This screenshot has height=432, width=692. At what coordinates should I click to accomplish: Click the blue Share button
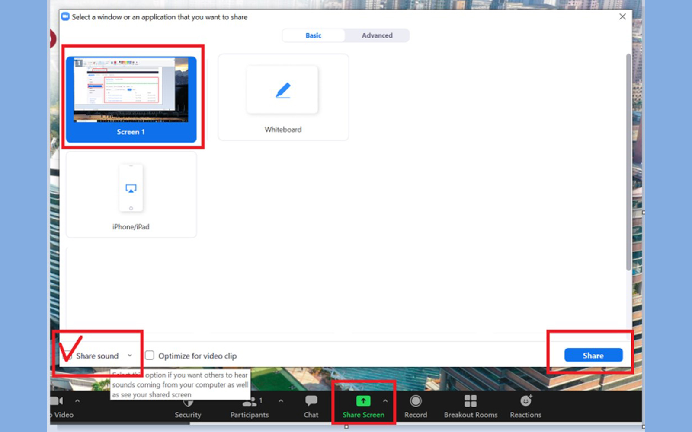tap(593, 355)
